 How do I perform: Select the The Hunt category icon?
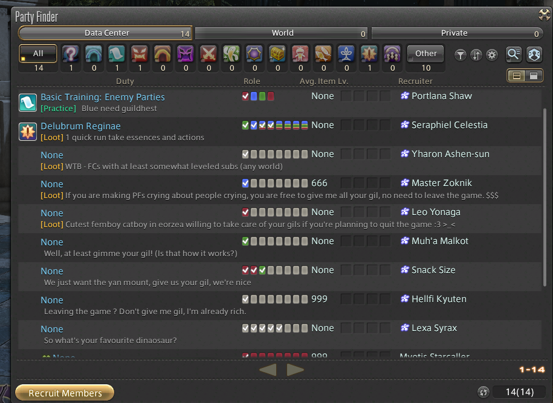(x=300, y=54)
